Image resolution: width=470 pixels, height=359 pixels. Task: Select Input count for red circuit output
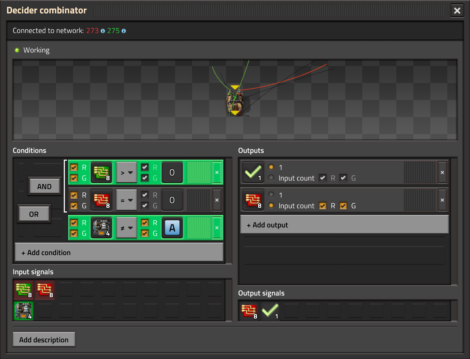[x=272, y=205]
